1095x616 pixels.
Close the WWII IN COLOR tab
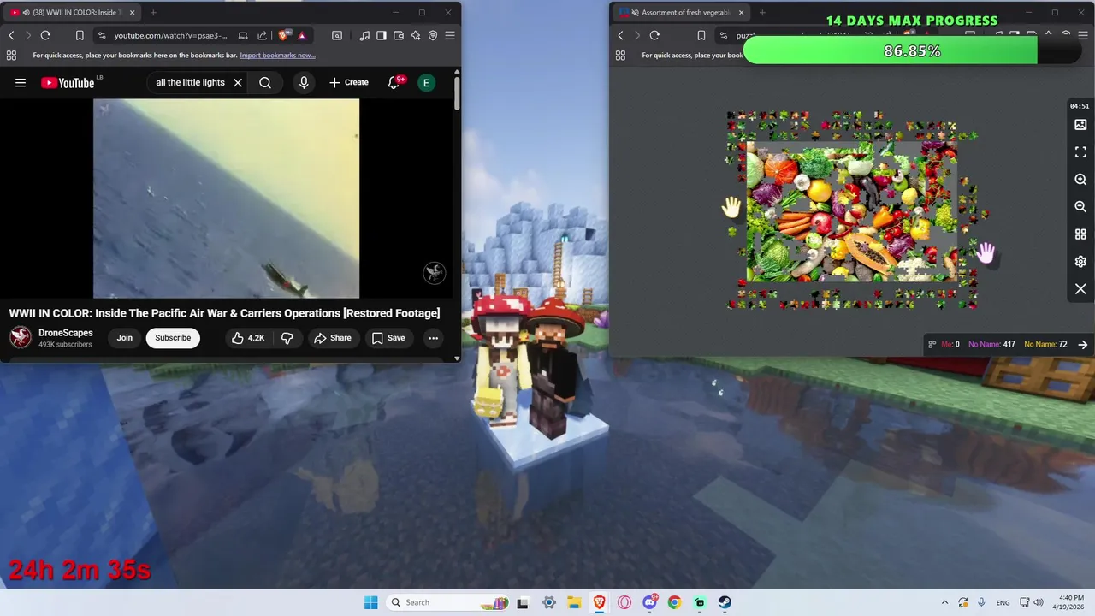point(132,13)
